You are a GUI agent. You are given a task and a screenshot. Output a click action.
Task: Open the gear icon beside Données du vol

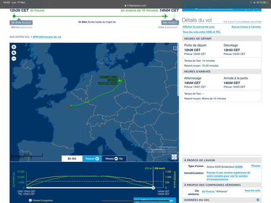pos(258,200)
